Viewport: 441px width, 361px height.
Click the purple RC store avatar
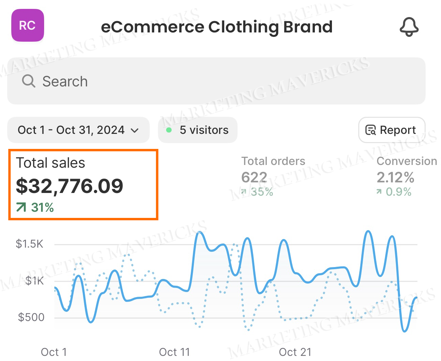pyautogui.click(x=28, y=26)
